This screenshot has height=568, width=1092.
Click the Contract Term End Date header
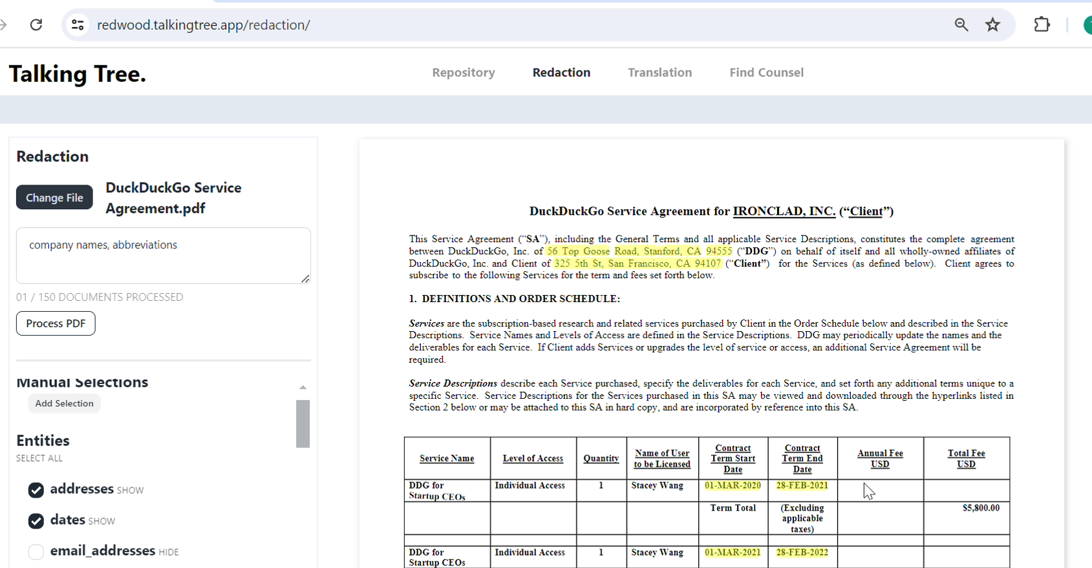[802, 459]
